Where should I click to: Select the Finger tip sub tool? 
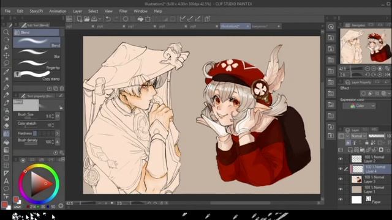click(x=37, y=65)
